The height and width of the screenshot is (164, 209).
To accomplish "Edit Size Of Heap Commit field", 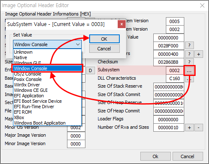I will click(x=168, y=111).
